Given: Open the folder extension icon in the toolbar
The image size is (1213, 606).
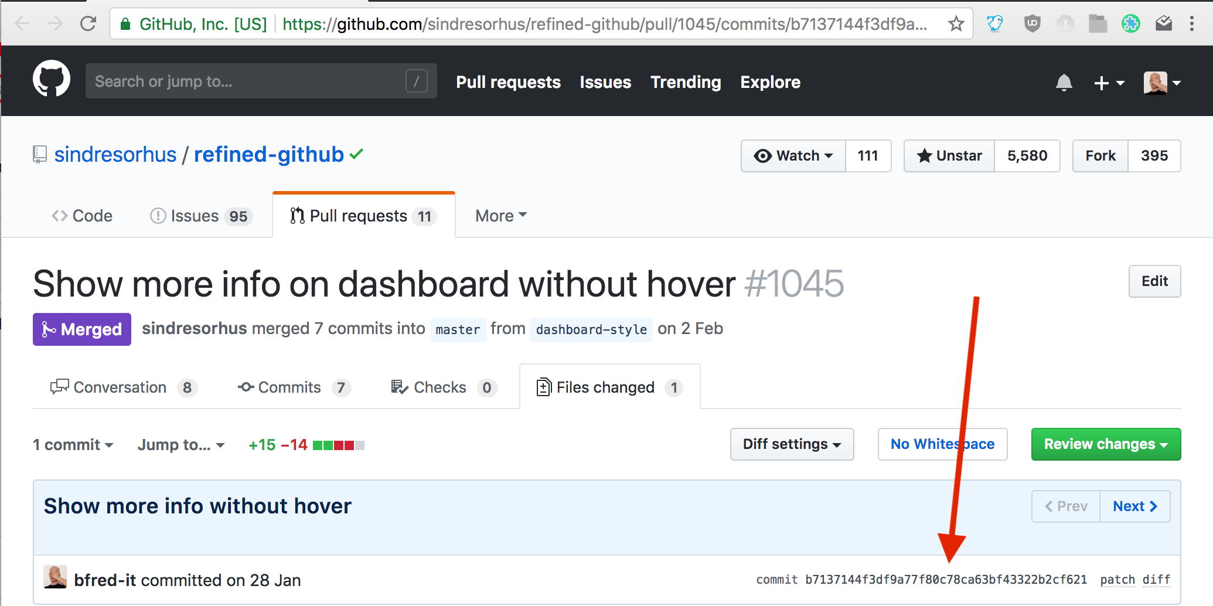Looking at the screenshot, I should [x=1098, y=24].
